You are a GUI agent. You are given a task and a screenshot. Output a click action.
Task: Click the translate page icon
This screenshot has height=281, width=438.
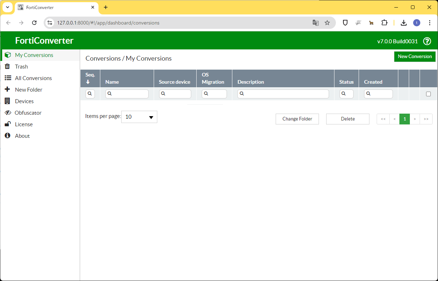[316, 23]
